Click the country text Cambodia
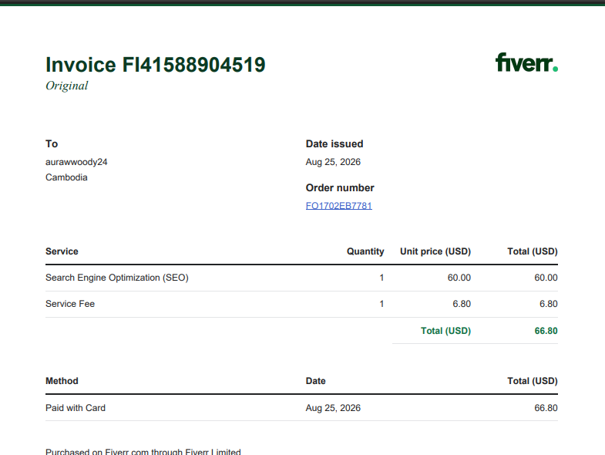This screenshot has height=455, width=605. 66,177
